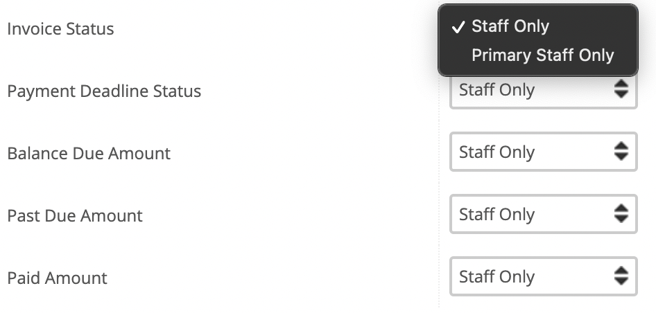Click up arrow of Paid Amount selector
This screenshot has width=656, height=313.
click(621, 271)
